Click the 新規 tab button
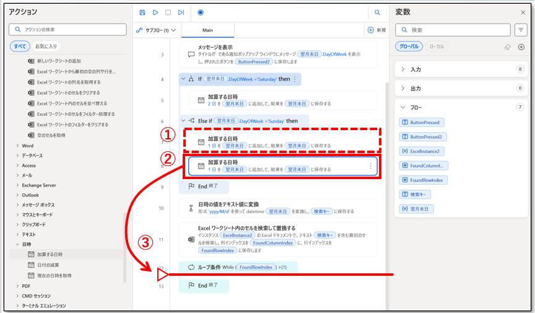535x313 pixels. pyautogui.click(x=376, y=30)
